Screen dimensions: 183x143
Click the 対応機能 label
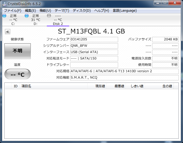pos(63,77)
